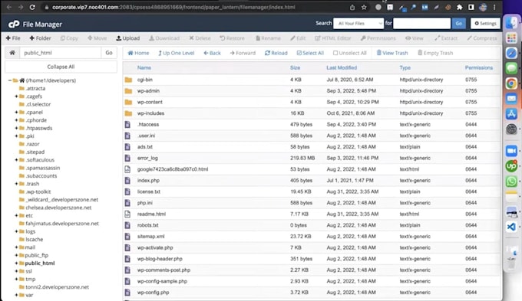Click the browser reload icon
This screenshot has height=301, width=522.
point(32,7)
